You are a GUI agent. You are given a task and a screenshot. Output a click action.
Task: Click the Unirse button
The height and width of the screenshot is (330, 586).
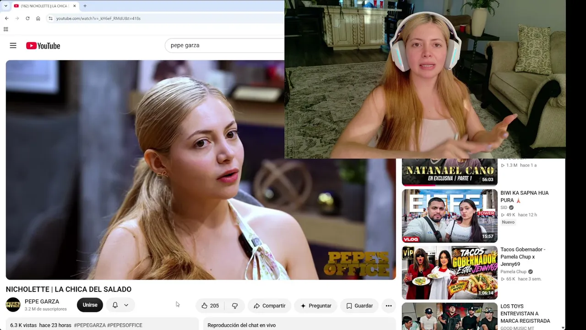click(x=90, y=305)
